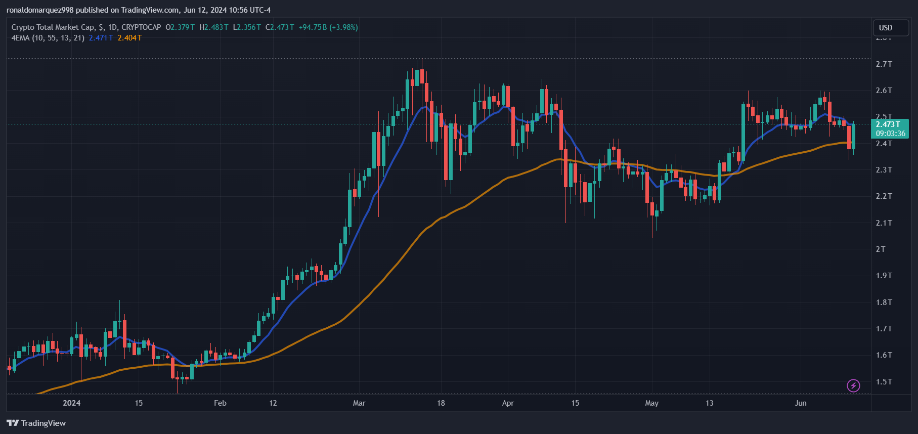Click the 2.2T price axis label

(x=884, y=196)
